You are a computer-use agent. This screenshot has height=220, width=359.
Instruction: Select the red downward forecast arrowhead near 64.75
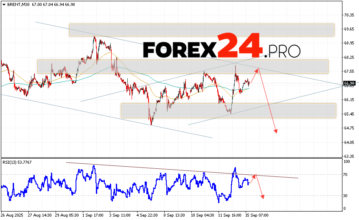click(x=276, y=131)
